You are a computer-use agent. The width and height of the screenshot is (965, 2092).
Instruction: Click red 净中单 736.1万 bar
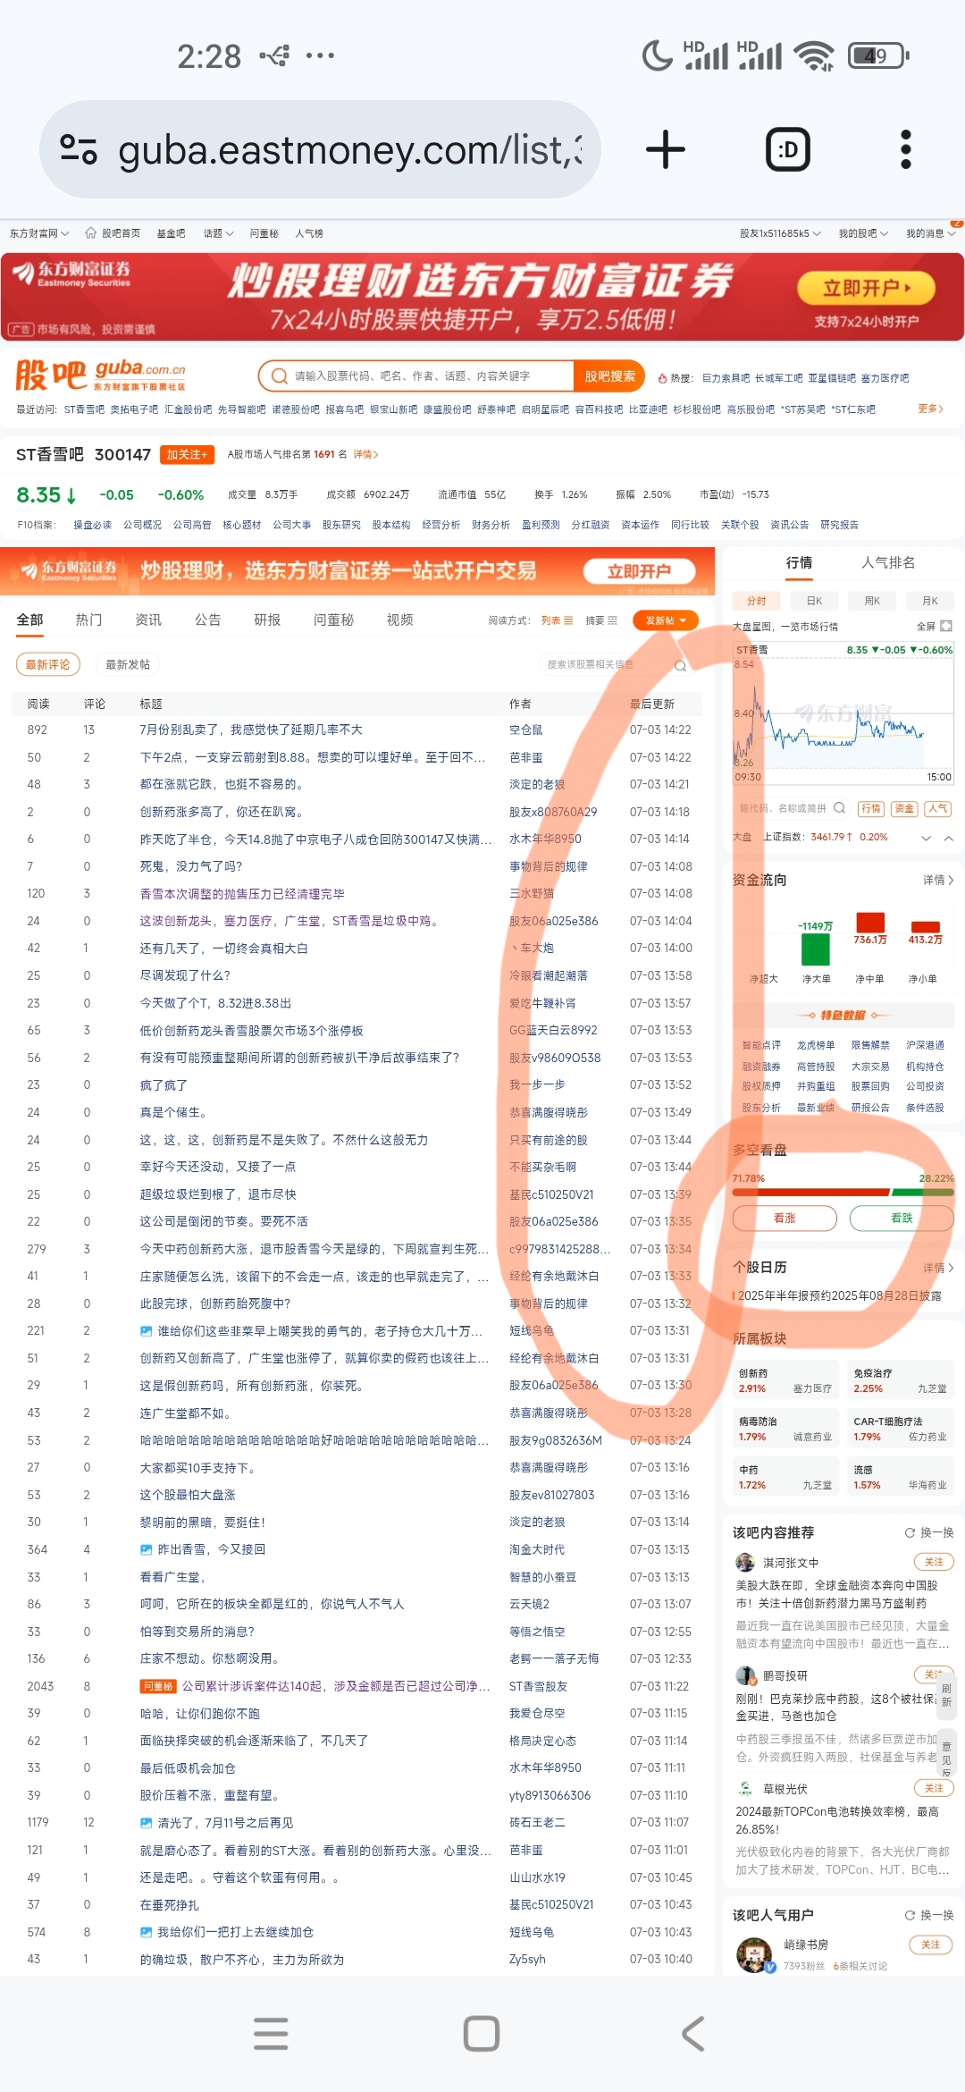(x=870, y=923)
